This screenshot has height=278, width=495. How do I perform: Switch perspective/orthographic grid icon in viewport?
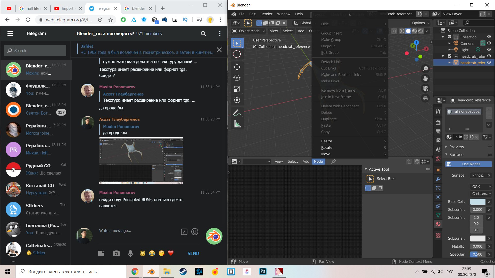tap(425, 98)
